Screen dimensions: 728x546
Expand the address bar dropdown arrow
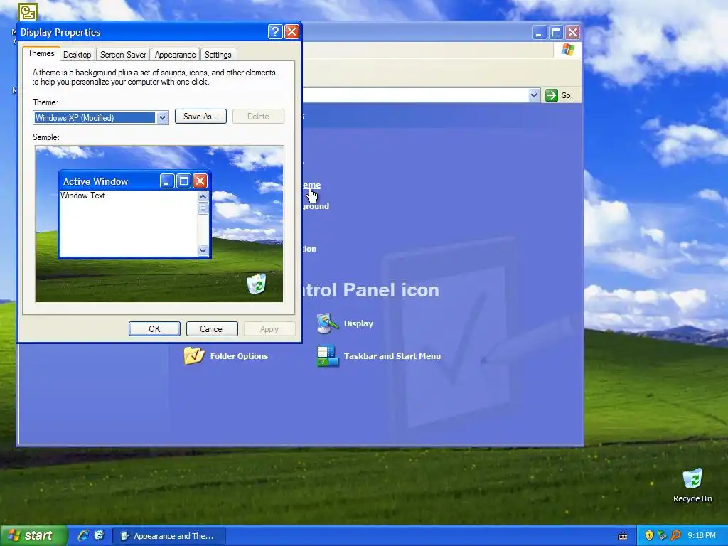[x=534, y=95]
